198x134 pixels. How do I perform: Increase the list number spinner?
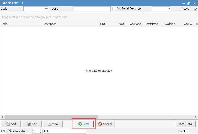click(40, 130)
